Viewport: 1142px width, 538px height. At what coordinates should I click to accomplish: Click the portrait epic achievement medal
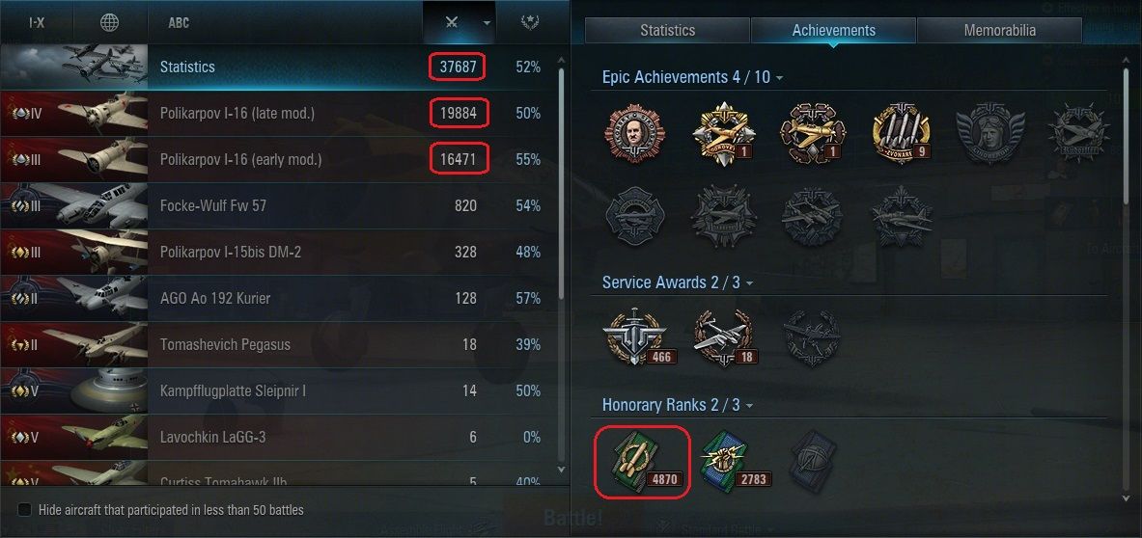tap(634, 133)
